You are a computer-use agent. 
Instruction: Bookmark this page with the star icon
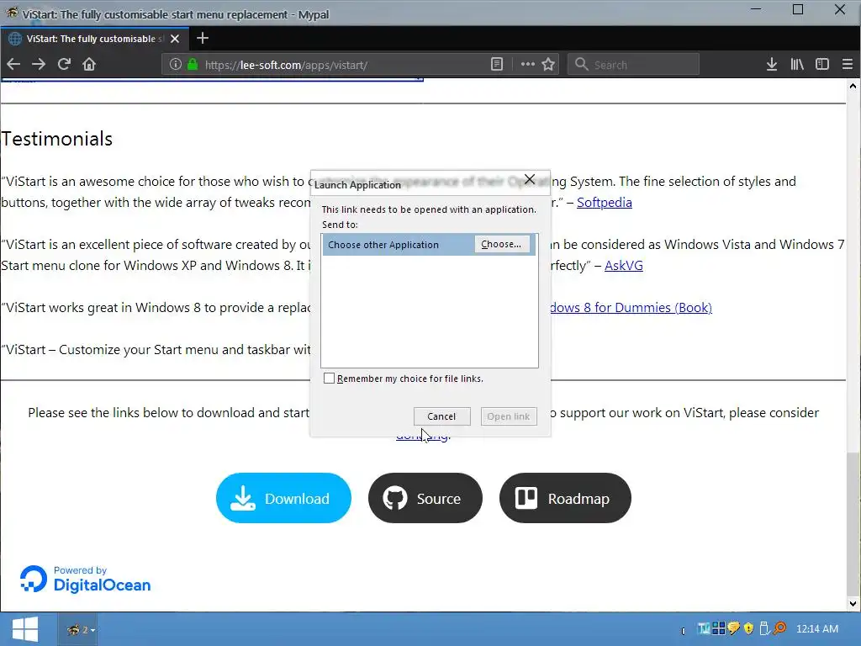pyautogui.click(x=548, y=64)
